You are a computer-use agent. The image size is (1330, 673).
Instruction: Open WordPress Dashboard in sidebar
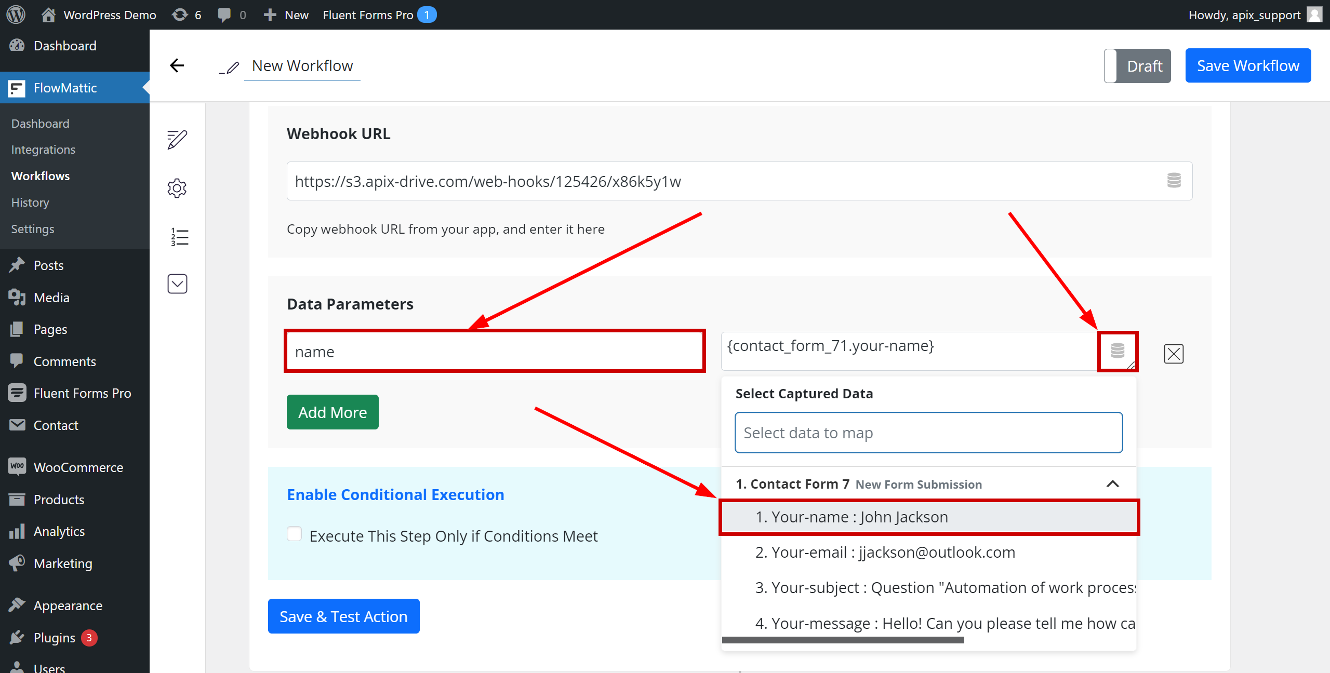[x=75, y=46]
